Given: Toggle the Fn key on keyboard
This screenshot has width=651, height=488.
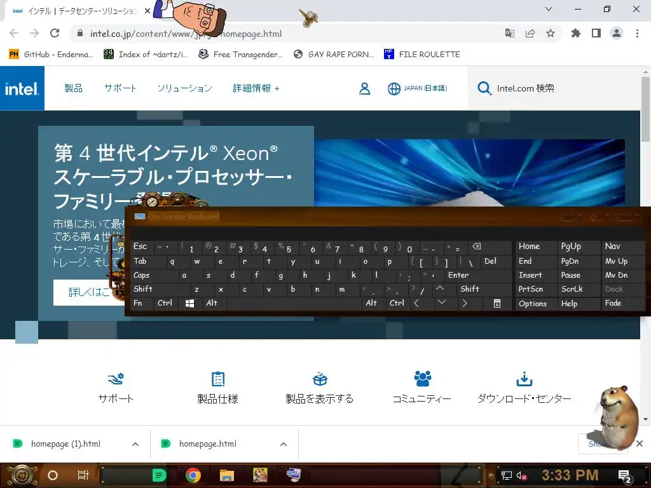Looking at the screenshot, I should tap(142, 303).
